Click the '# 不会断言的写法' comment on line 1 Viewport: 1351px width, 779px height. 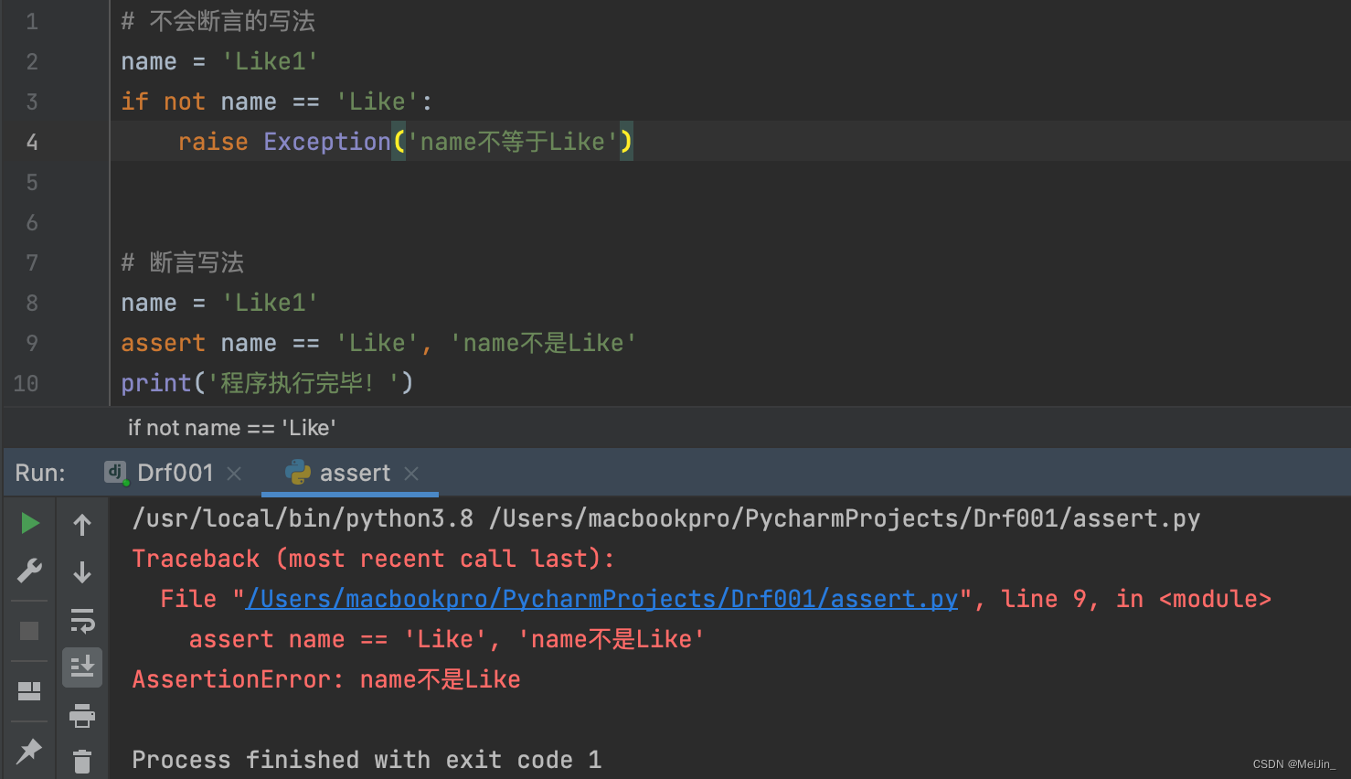[x=218, y=21]
